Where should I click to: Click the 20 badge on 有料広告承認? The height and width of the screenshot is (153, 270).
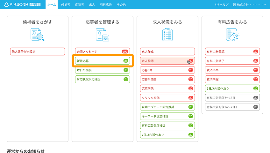point(256,52)
